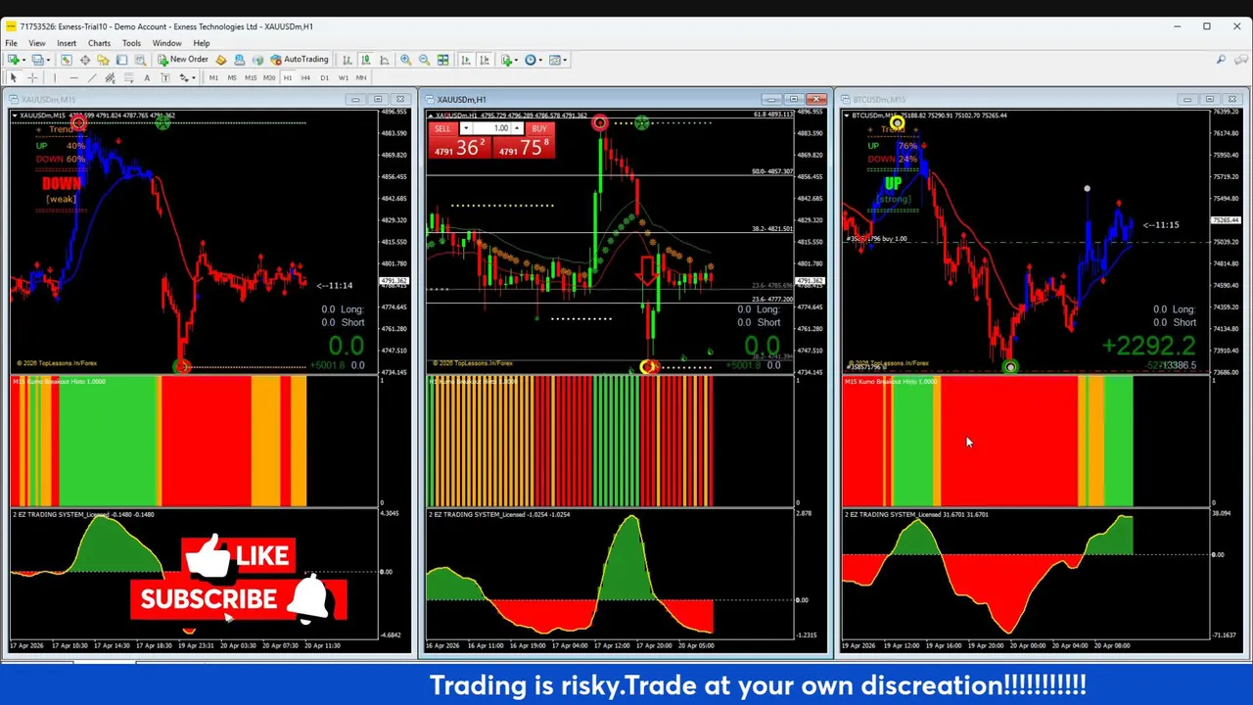Zoom in on the chart
Image resolution: width=1253 pixels, height=705 pixels.
[x=405, y=60]
